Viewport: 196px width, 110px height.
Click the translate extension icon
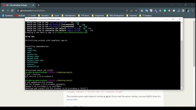tap(146, 11)
